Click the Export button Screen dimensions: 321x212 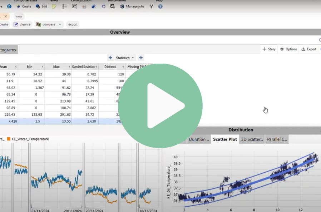(x=309, y=49)
